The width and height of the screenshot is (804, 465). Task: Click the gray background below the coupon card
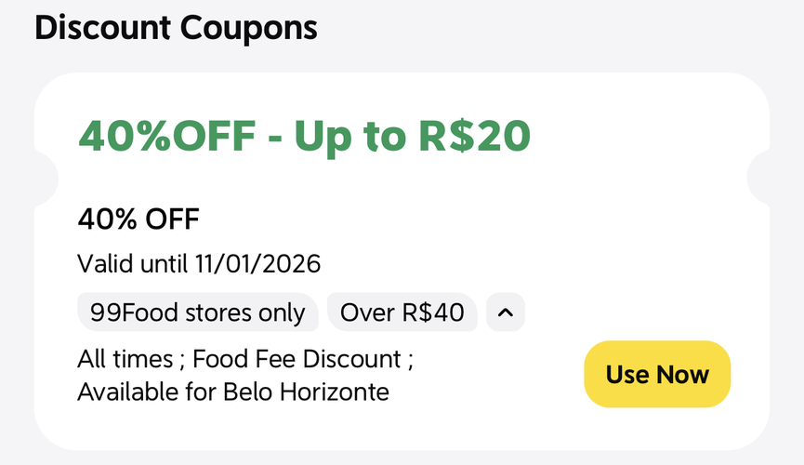(x=402, y=458)
